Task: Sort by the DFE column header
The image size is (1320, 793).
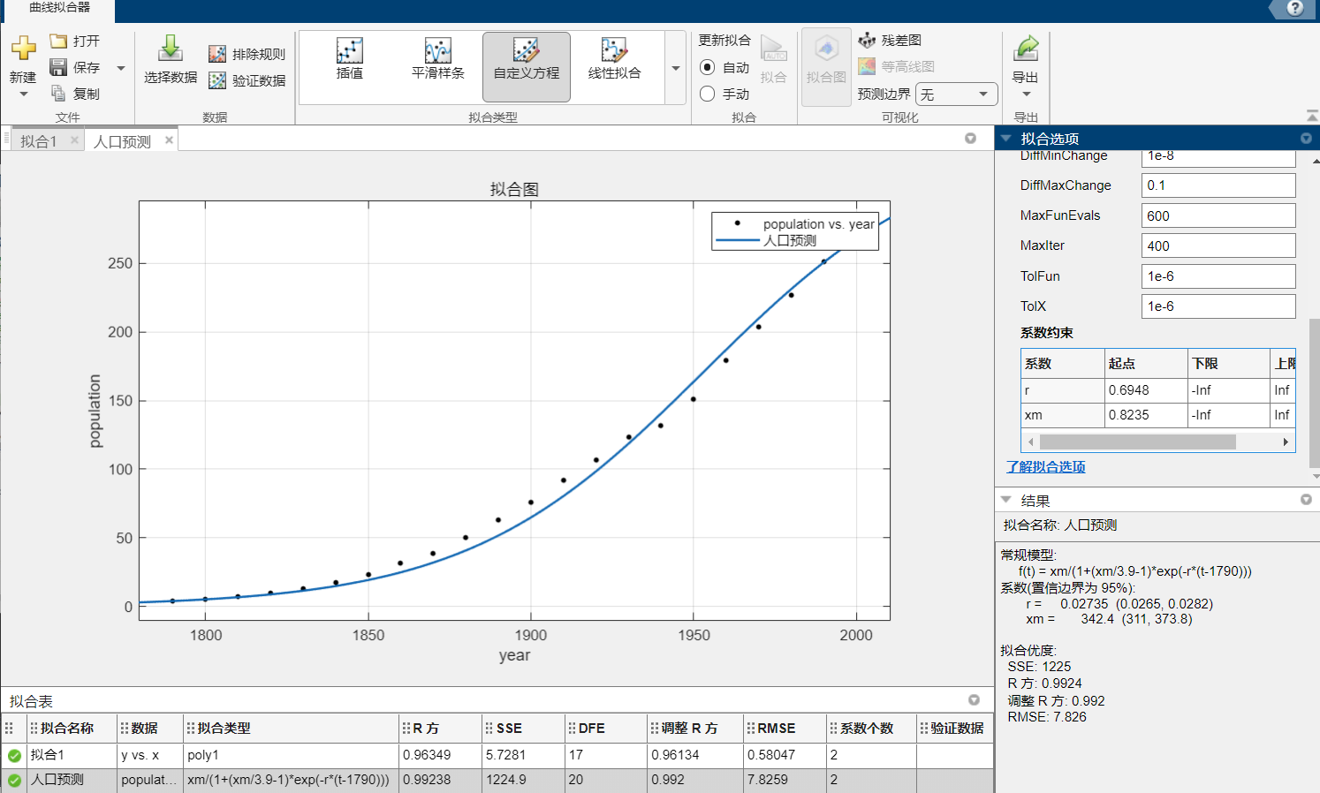Action: (x=606, y=729)
